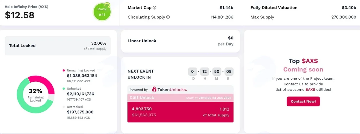Screen dimensions: 360x134
Task: Click the Fully Diluted Valuation $3.40b value
Action: click(349, 8)
